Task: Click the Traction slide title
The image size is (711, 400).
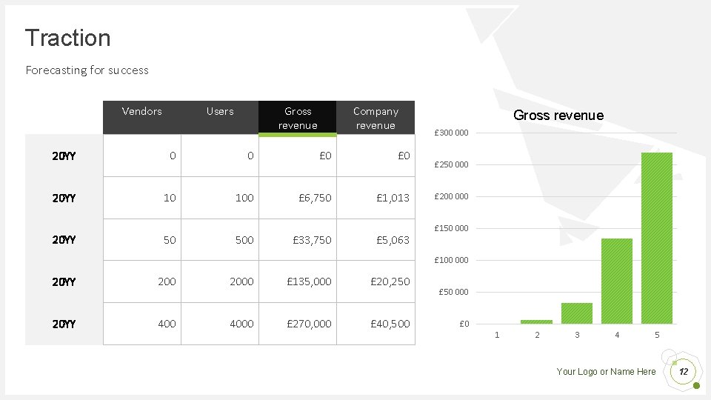Action: 67,38
